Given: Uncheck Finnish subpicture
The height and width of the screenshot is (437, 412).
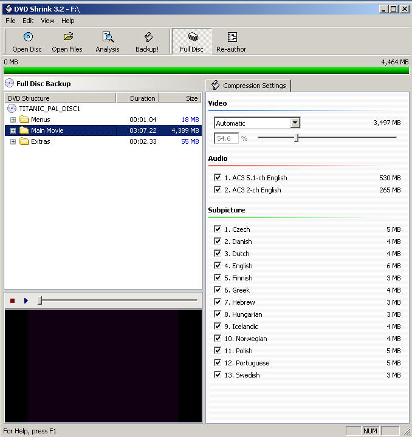Looking at the screenshot, I should click(x=218, y=277).
